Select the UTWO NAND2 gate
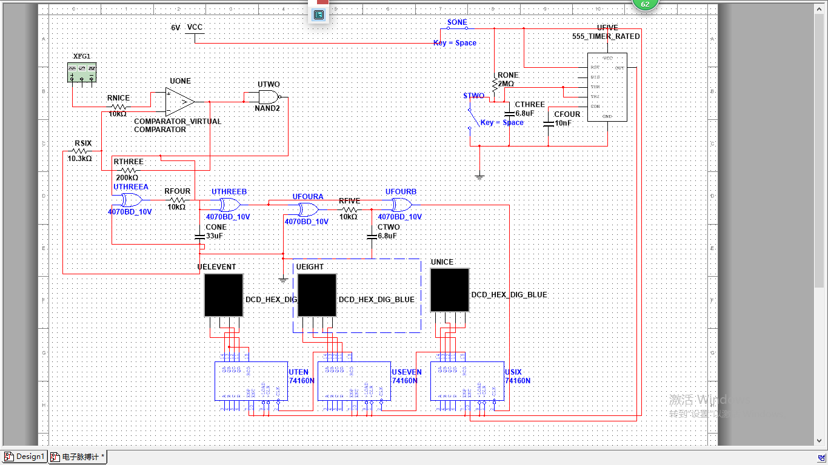This screenshot has width=828, height=465. (x=270, y=97)
